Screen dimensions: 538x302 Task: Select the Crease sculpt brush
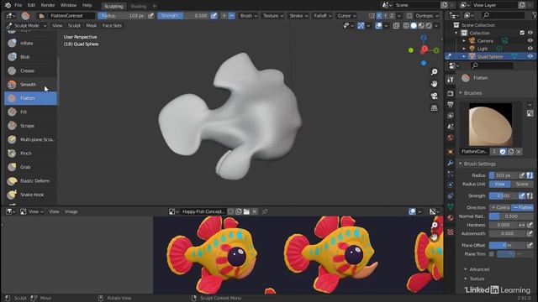(x=30, y=70)
